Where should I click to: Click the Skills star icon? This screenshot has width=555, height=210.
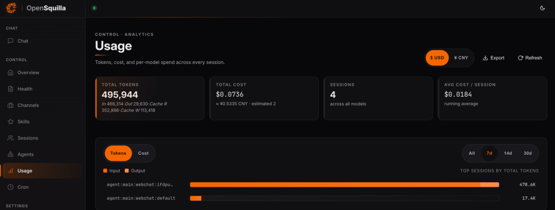[11, 122]
